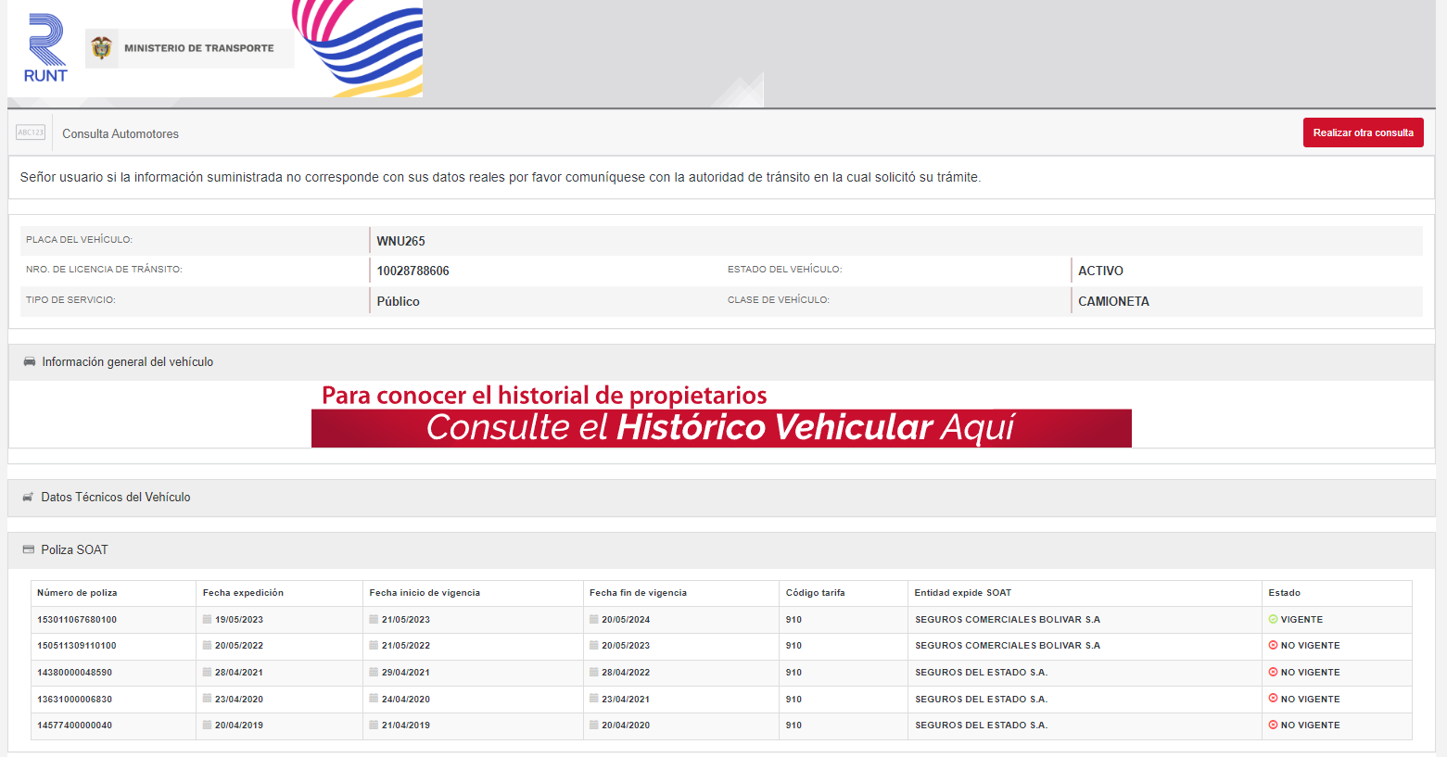1447x757 pixels.
Task: Click the Consulta Automotores title
Action: pos(121,134)
